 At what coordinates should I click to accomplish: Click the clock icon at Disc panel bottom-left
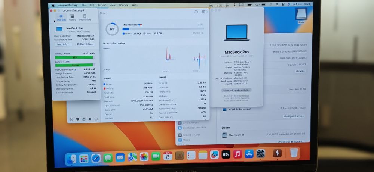click(71, 119)
